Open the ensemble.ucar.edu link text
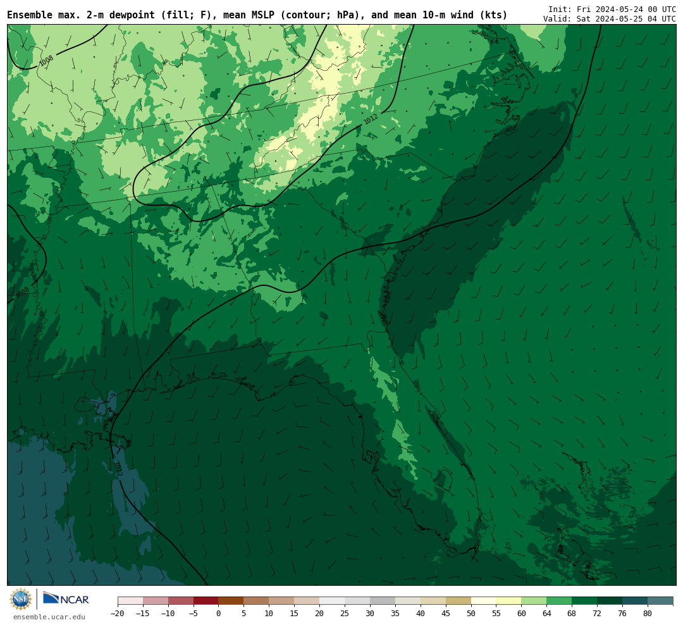 tap(49, 617)
